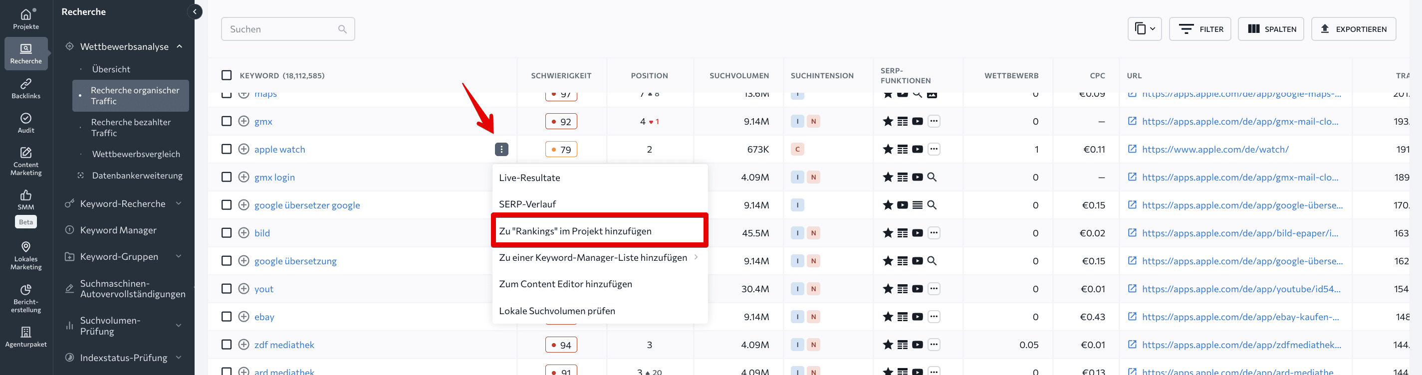
Task: Click the EXPORTIEREN button
Action: (1354, 29)
